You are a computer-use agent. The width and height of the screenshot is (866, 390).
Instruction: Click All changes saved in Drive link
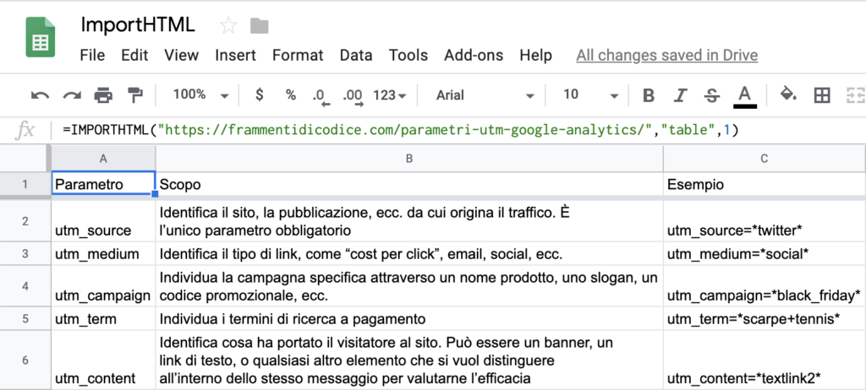tap(666, 55)
